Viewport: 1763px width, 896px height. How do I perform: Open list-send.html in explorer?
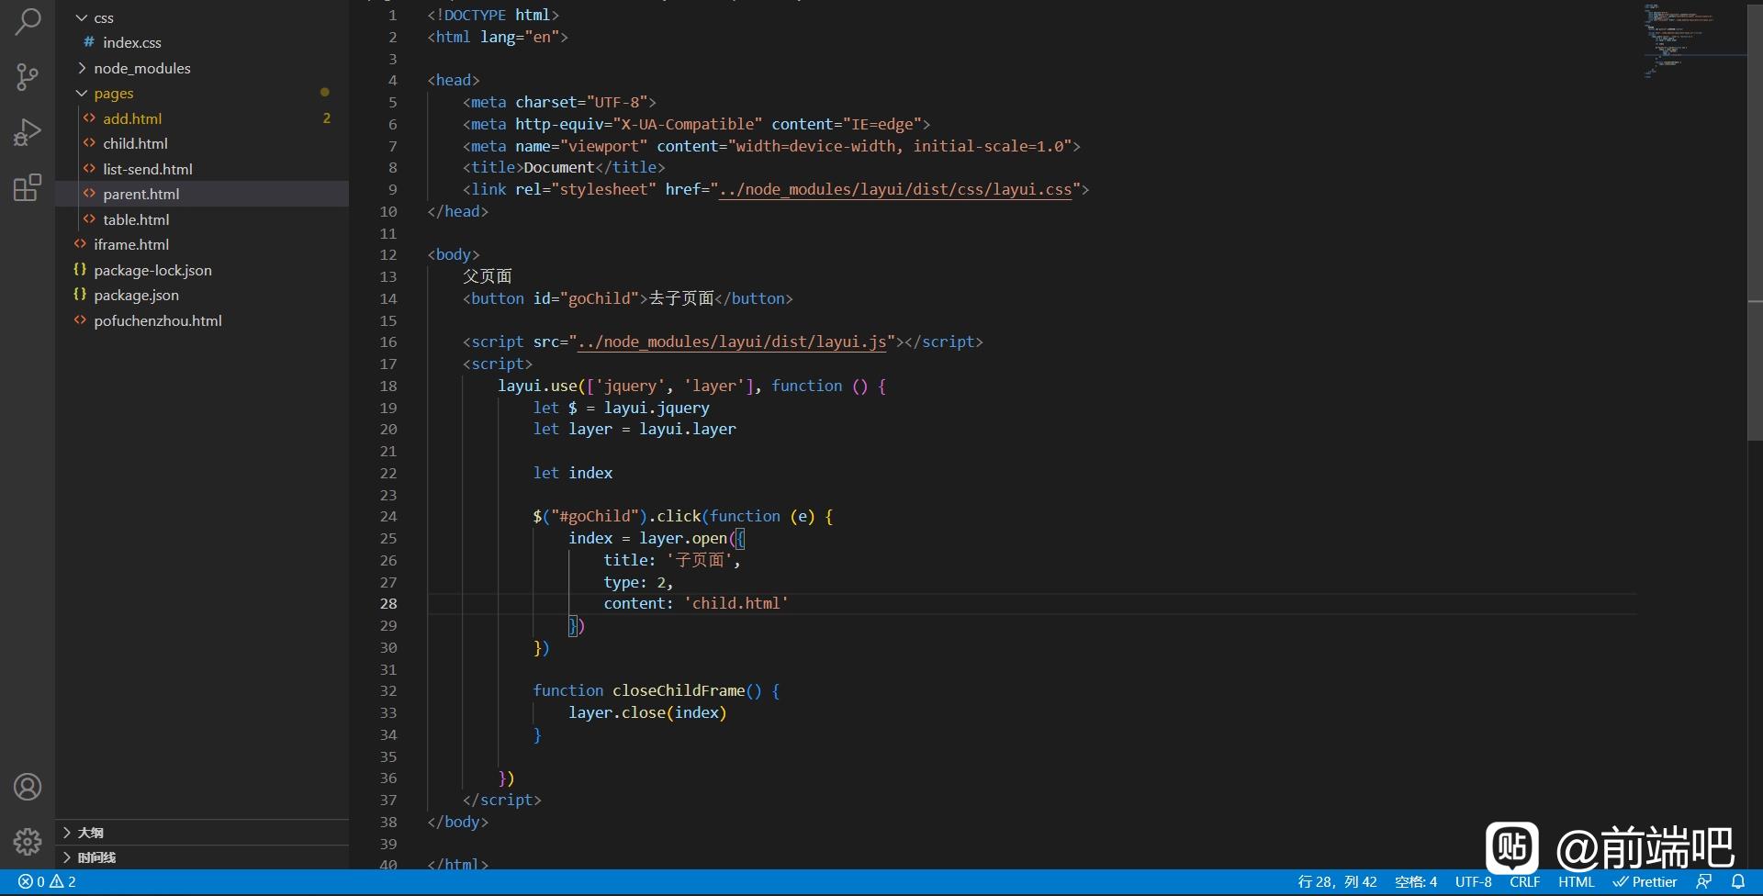[202, 169]
